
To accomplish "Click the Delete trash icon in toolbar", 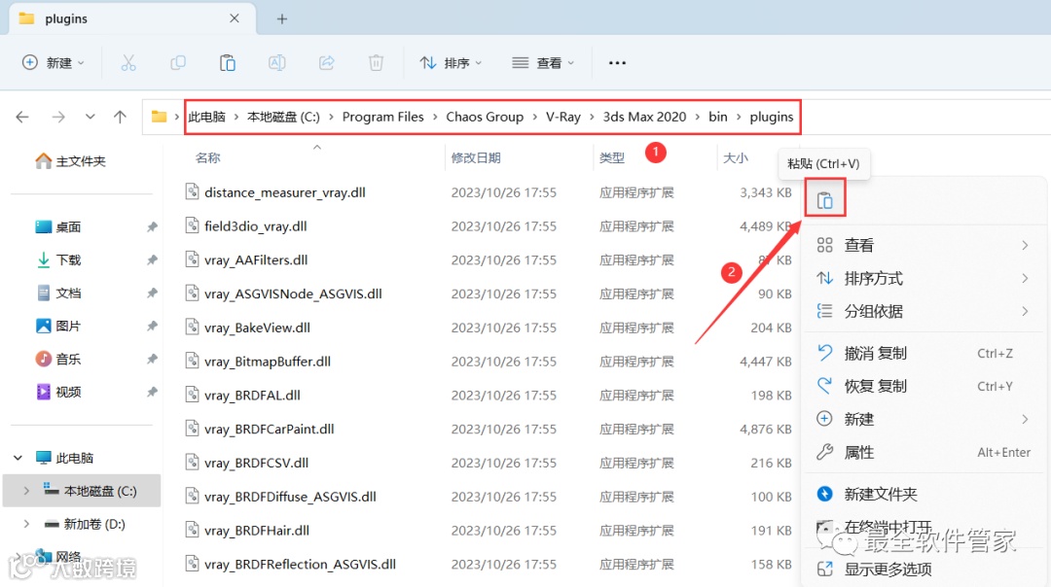I will [x=376, y=63].
